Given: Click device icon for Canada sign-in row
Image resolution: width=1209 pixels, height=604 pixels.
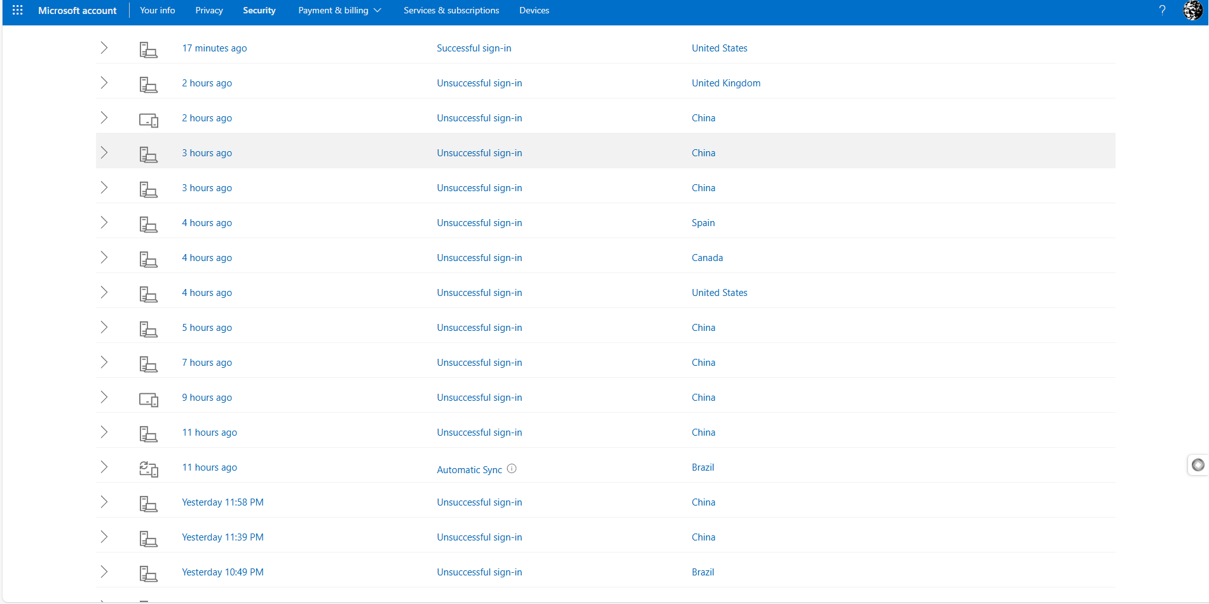Looking at the screenshot, I should click(x=148, y=259).
